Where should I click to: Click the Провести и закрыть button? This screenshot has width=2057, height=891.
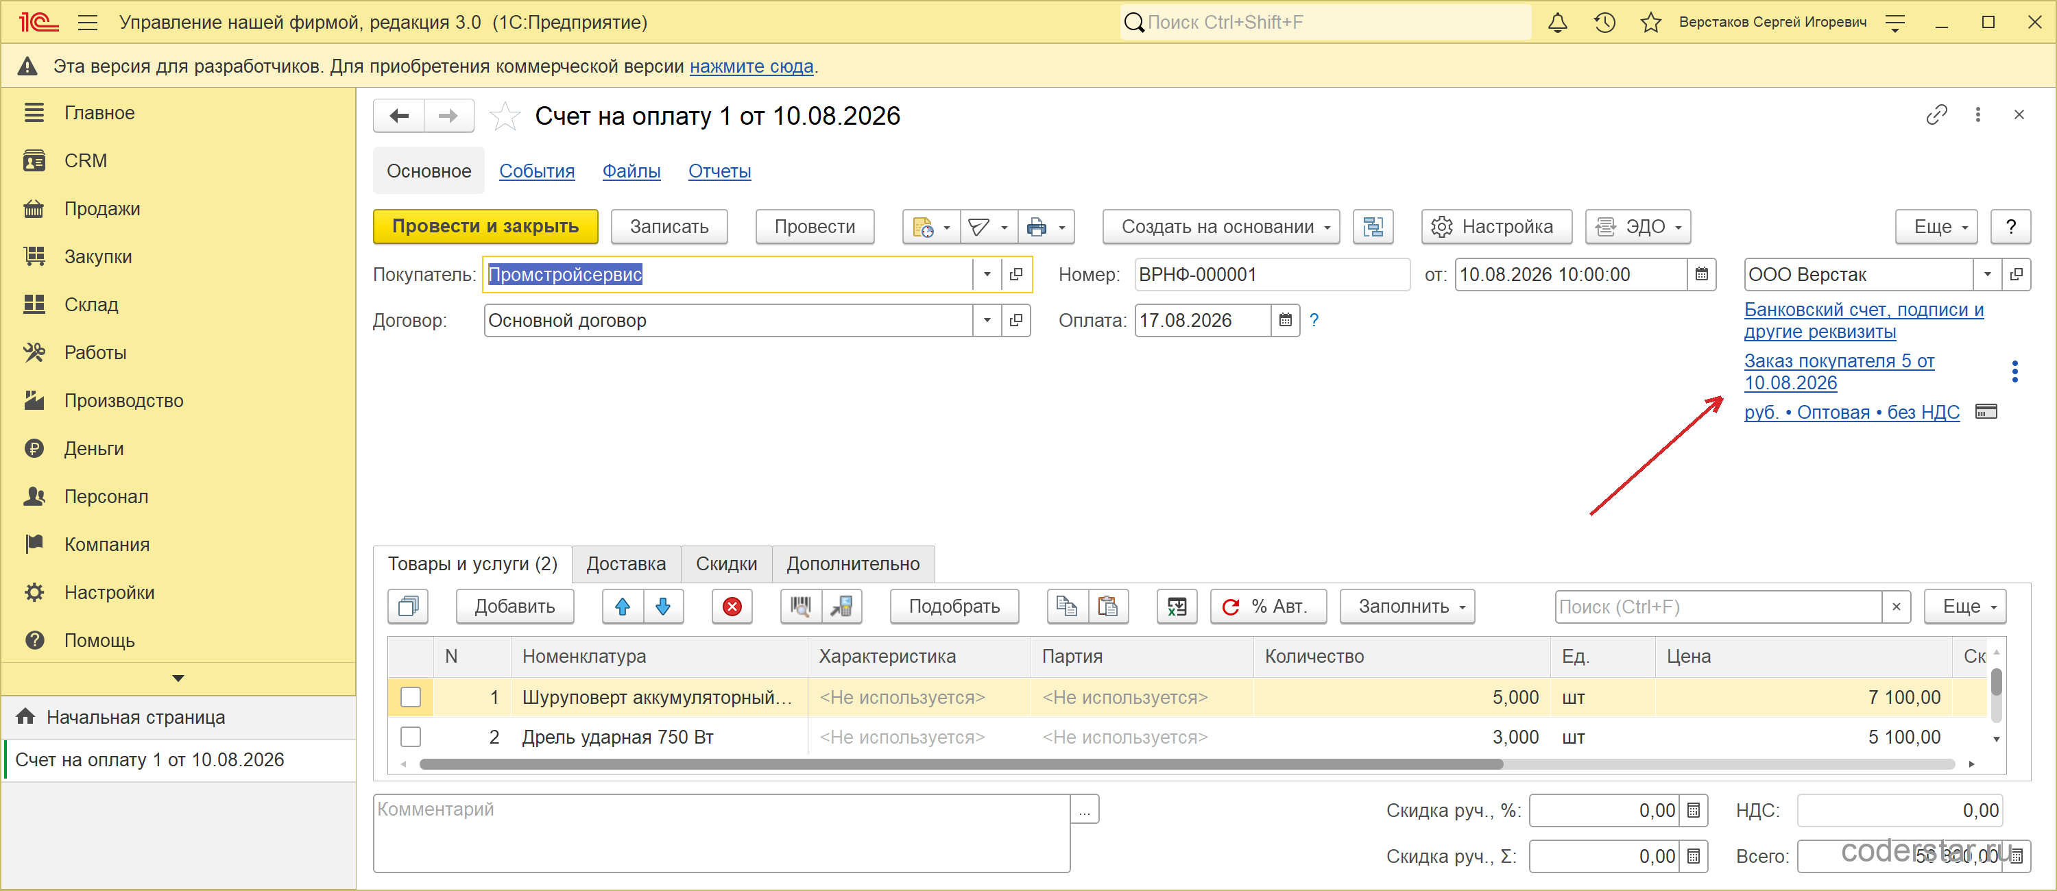click(485, 227)
